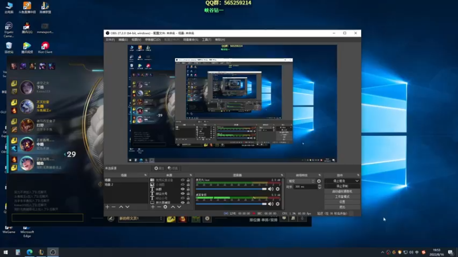Click the rune edit pencil icon in League client
This screenshot has height=257, width=458.
110,219
